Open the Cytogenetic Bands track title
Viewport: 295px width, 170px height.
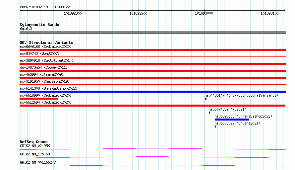(39, 25)
